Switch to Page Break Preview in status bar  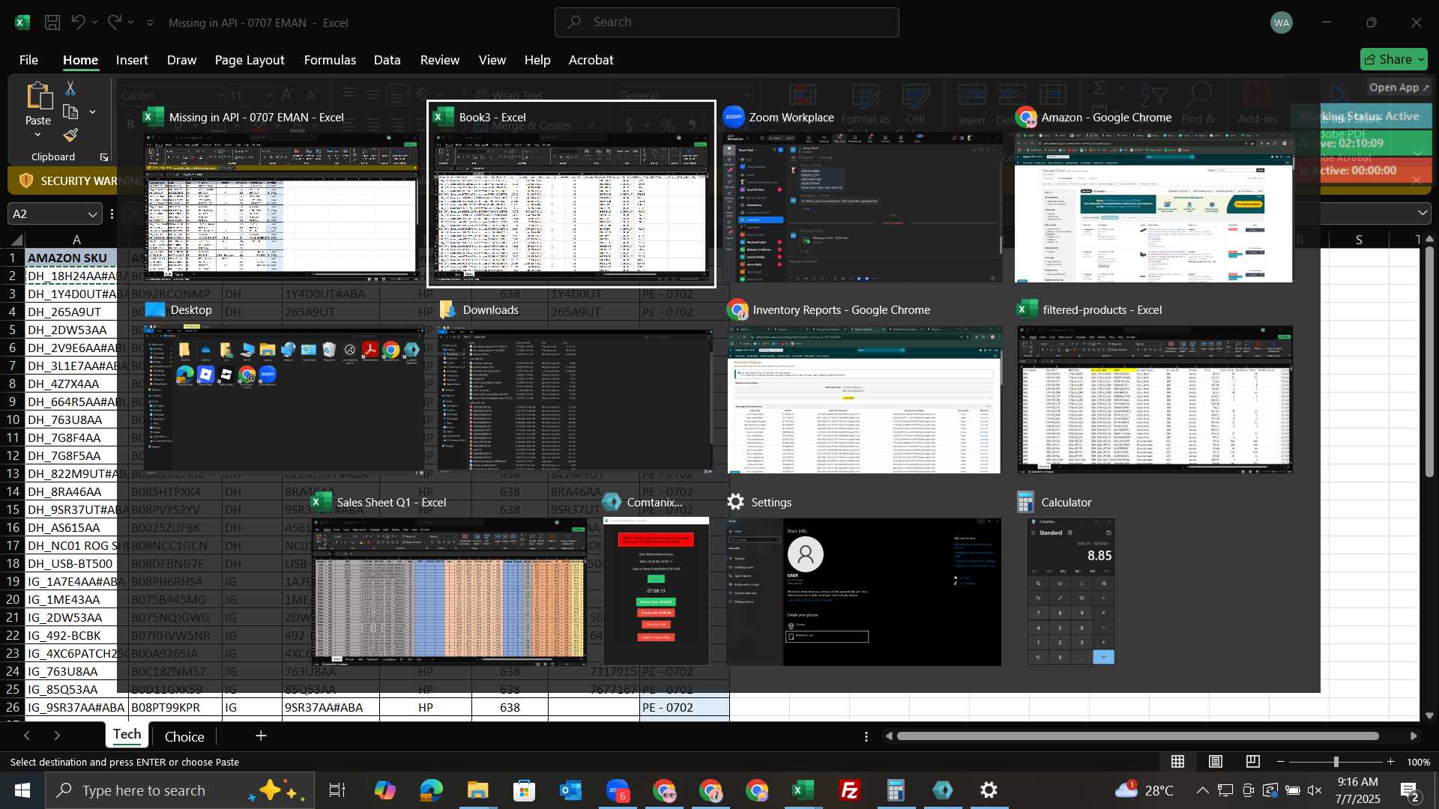click(x=1253, y=762)
